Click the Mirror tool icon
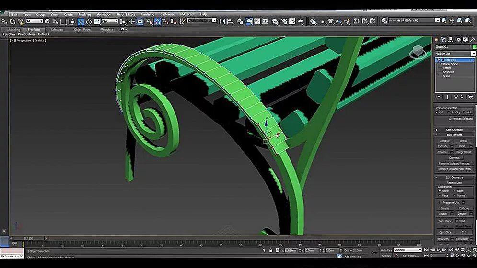Image resolution: width=477 pixels, height=268 pixels. 222,21
